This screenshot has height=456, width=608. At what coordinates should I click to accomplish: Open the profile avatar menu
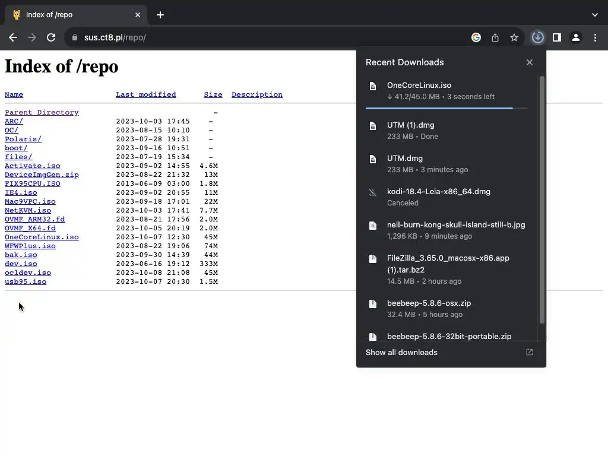576,37
